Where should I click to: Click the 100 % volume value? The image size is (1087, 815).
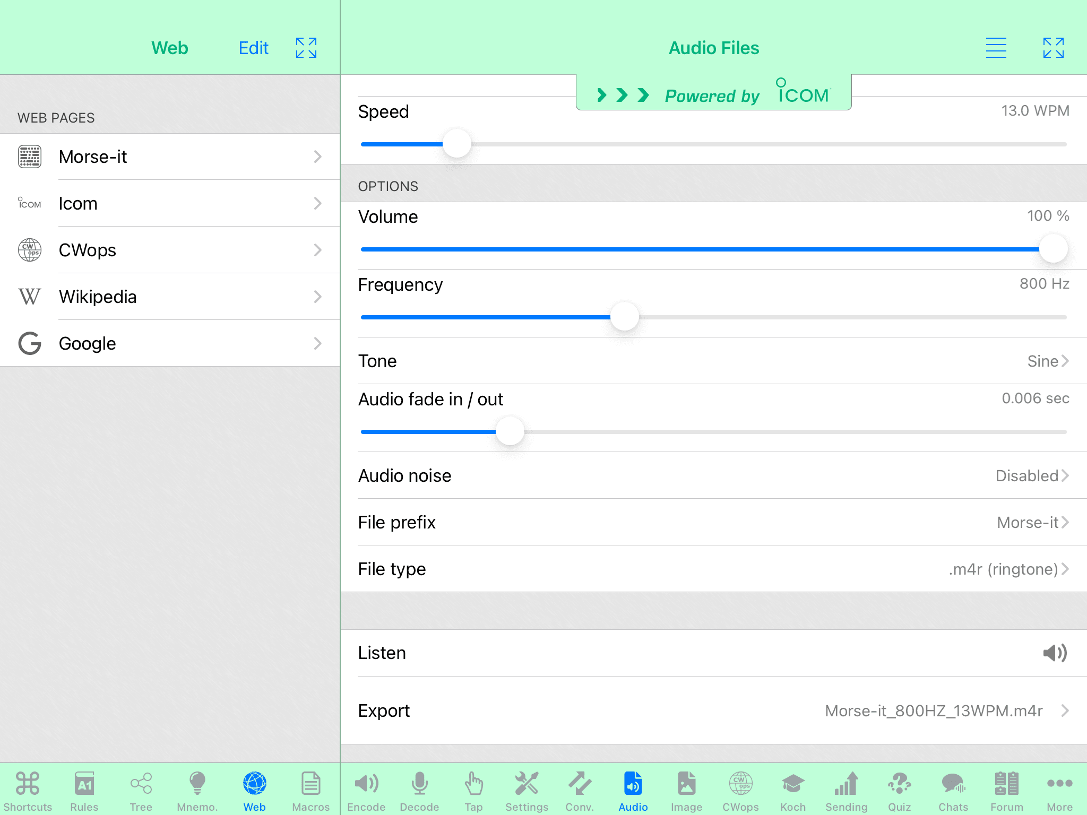1048,216
